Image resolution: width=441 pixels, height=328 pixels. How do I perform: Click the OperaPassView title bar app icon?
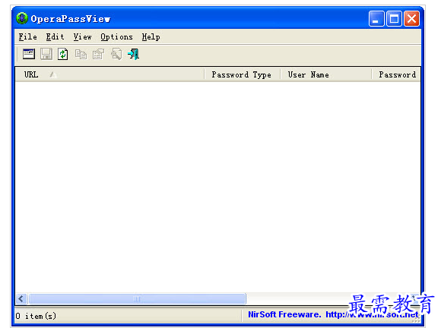[x=21, y=18]
